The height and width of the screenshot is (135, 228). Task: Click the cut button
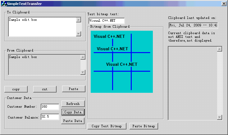click(x=45, y=89)
